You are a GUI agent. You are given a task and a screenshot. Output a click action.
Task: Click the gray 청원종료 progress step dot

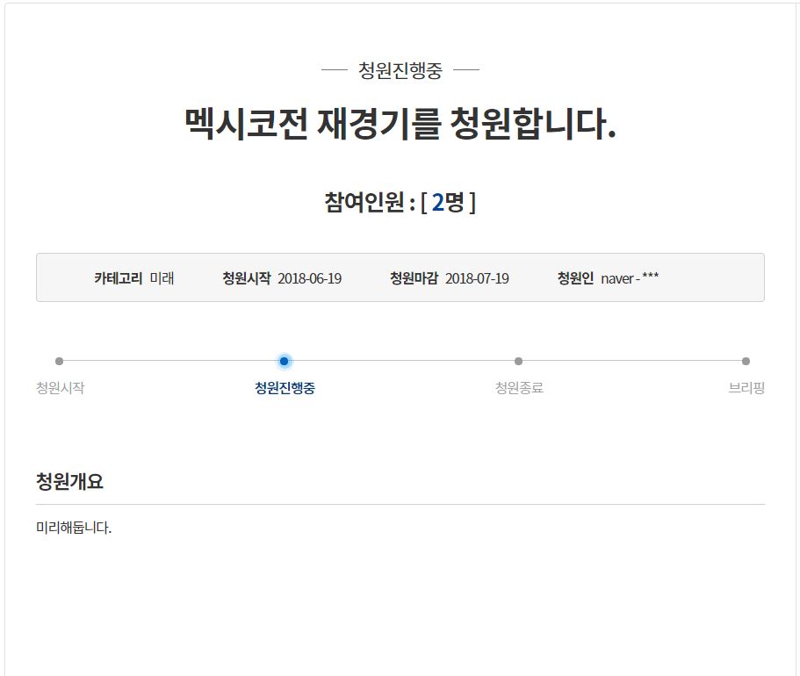pyautogui.click(x=518, y=361)
